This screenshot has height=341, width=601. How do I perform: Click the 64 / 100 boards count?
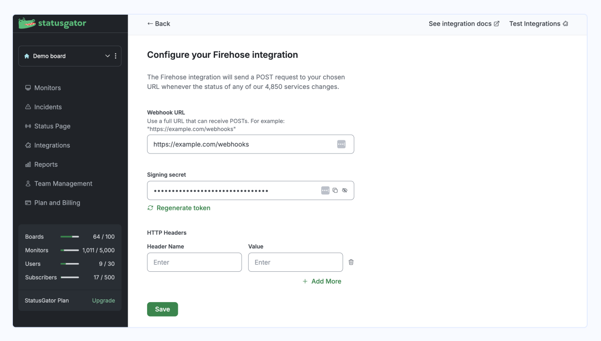pyautogui.click(x=104, y=236)
